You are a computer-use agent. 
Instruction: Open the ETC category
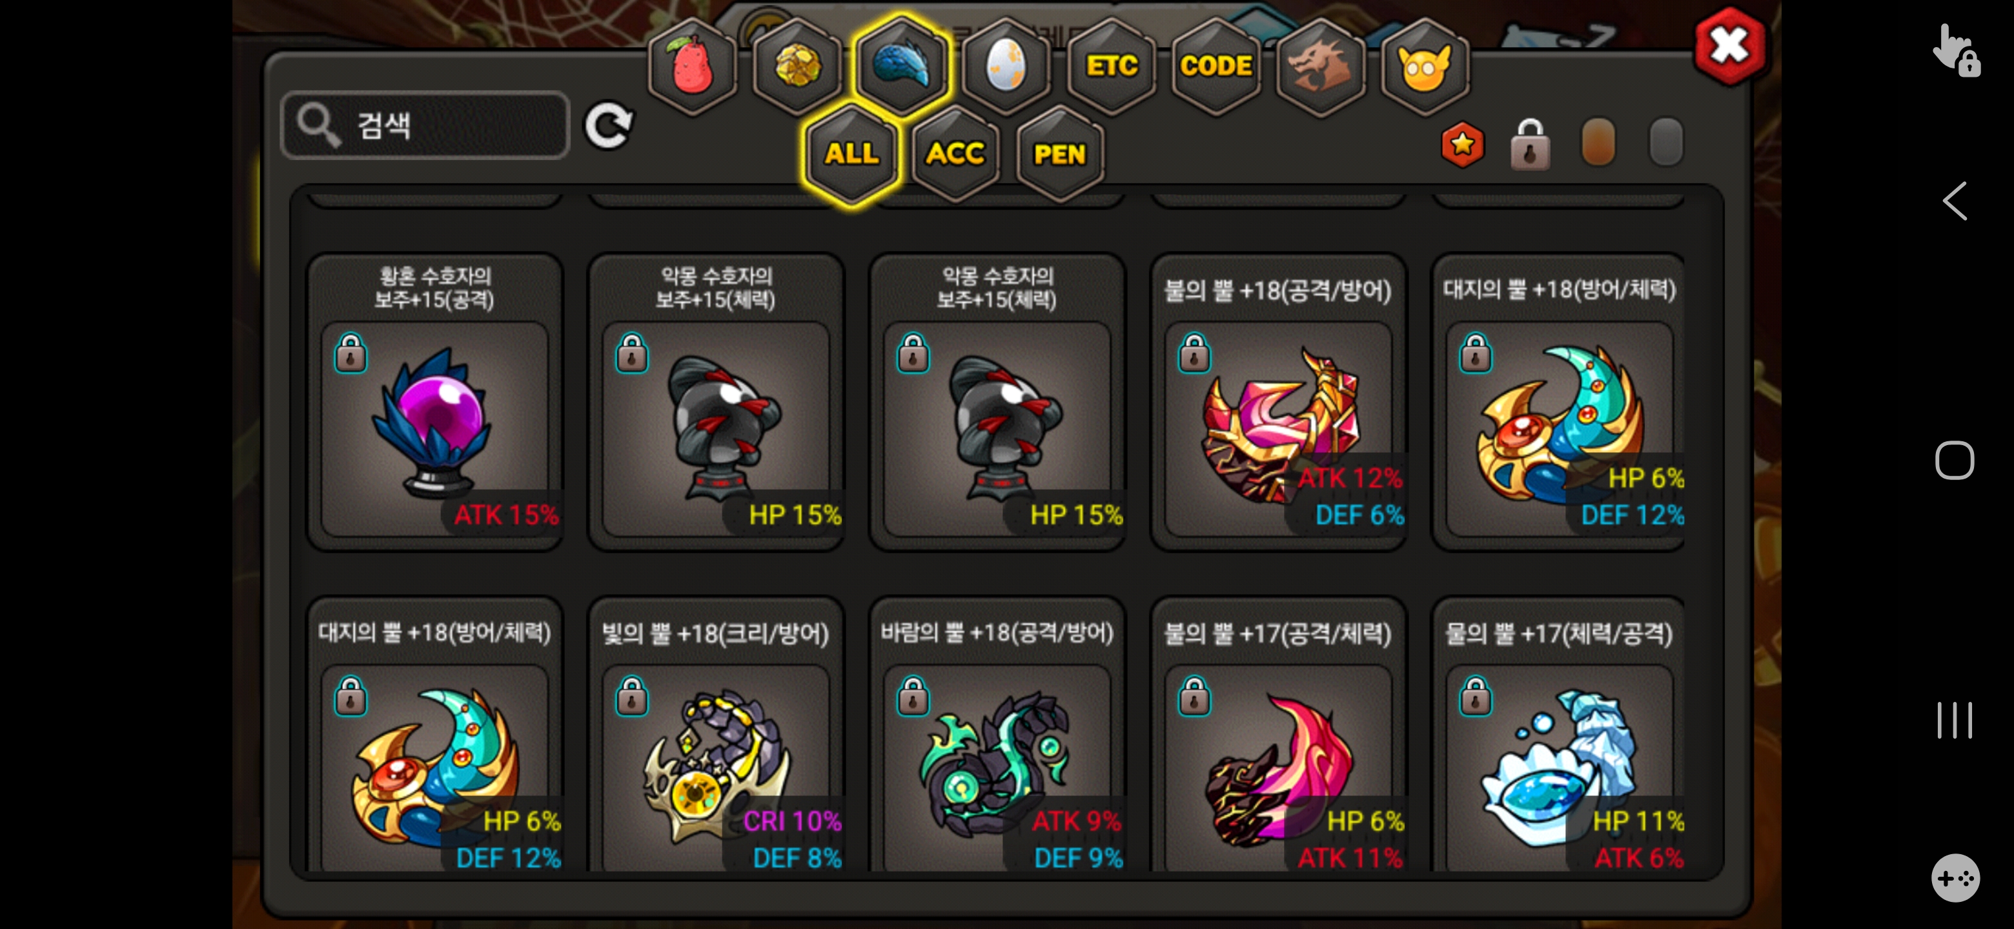[1111, 66]
